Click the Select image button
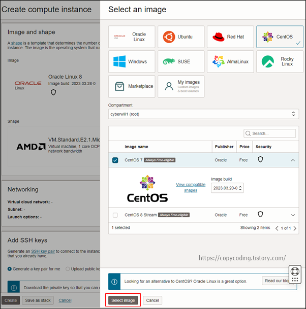Image resolution: width=306 pixels, height=309 pixels. pyautogui.click(x=123, y=300)
